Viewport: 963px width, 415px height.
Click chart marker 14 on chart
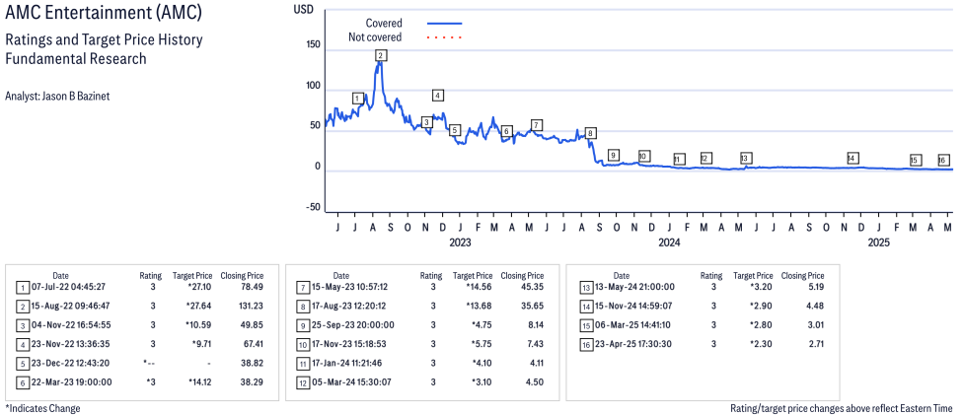pos(852,158)
